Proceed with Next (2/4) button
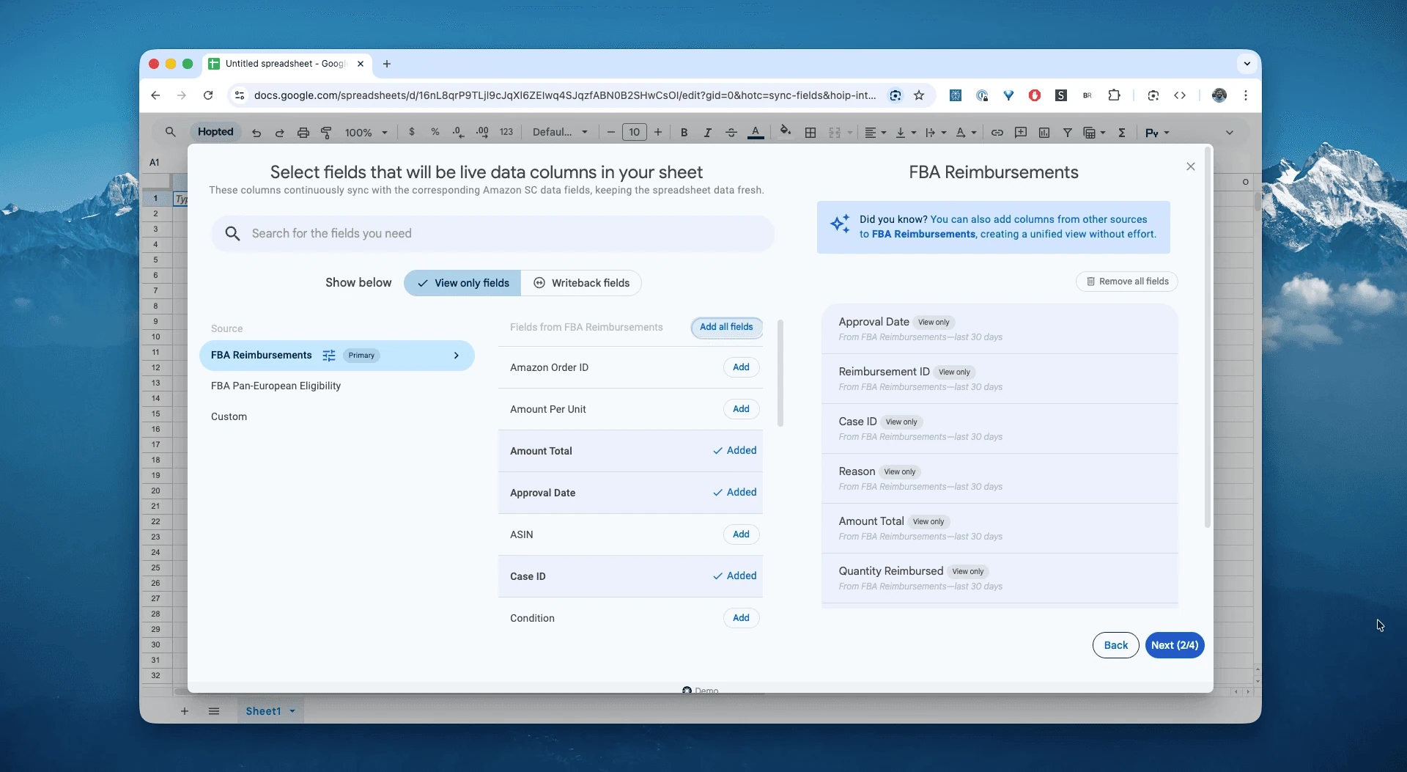Viewport: 1407px width, 772px height. coord(1175,645)
